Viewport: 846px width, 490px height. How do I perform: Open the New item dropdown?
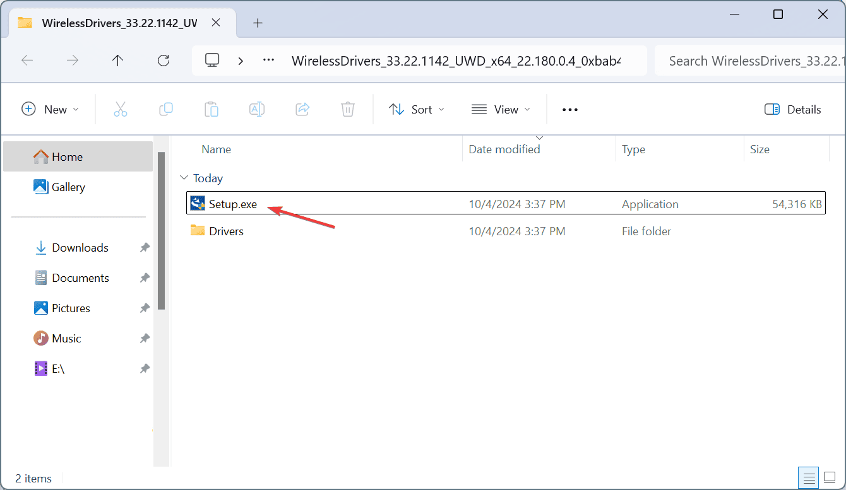(x=51, y=109)
